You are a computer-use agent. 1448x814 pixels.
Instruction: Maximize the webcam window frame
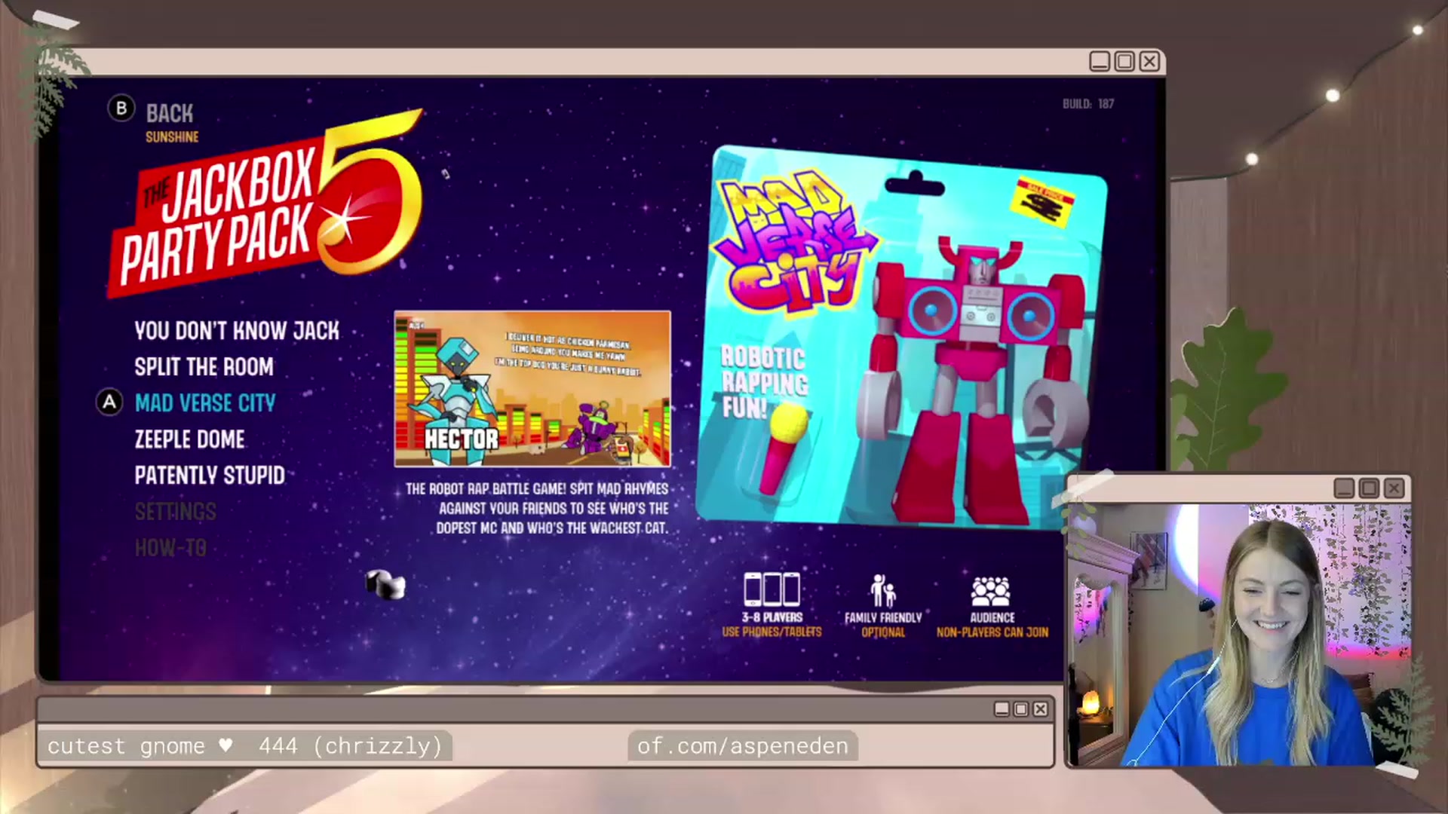click(x=1369, y=488)
